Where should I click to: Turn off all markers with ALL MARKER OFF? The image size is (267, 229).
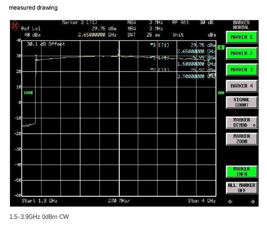pos(241,188)
